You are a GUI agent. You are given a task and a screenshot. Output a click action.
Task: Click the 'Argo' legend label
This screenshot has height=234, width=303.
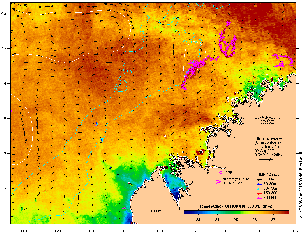point(229,172)
